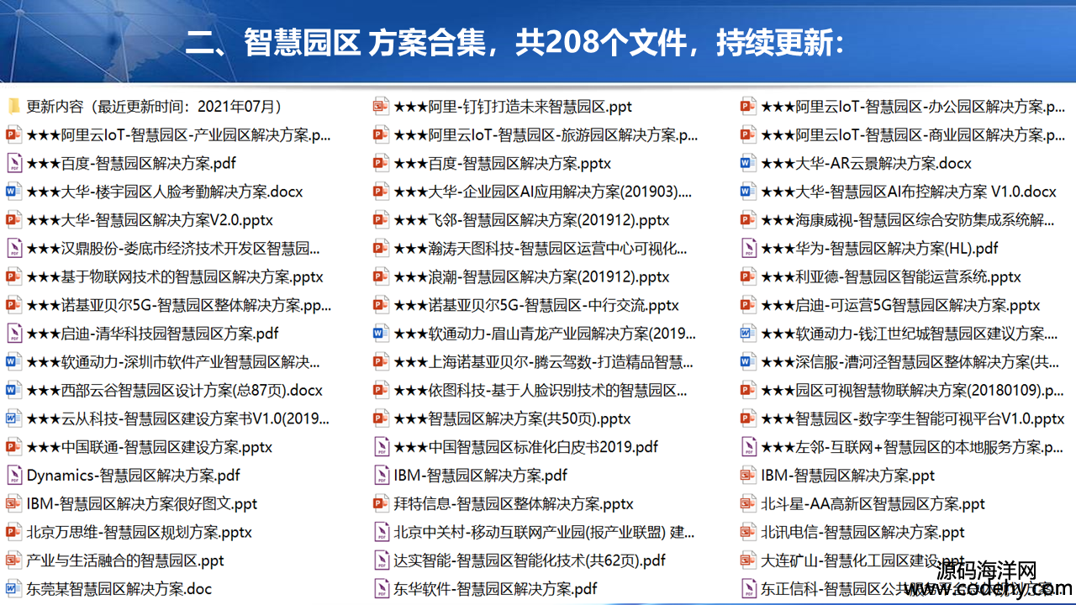
Task: Select file 依图科技-基于人脸识别技术的智慧园区
Action: point(530,390)
